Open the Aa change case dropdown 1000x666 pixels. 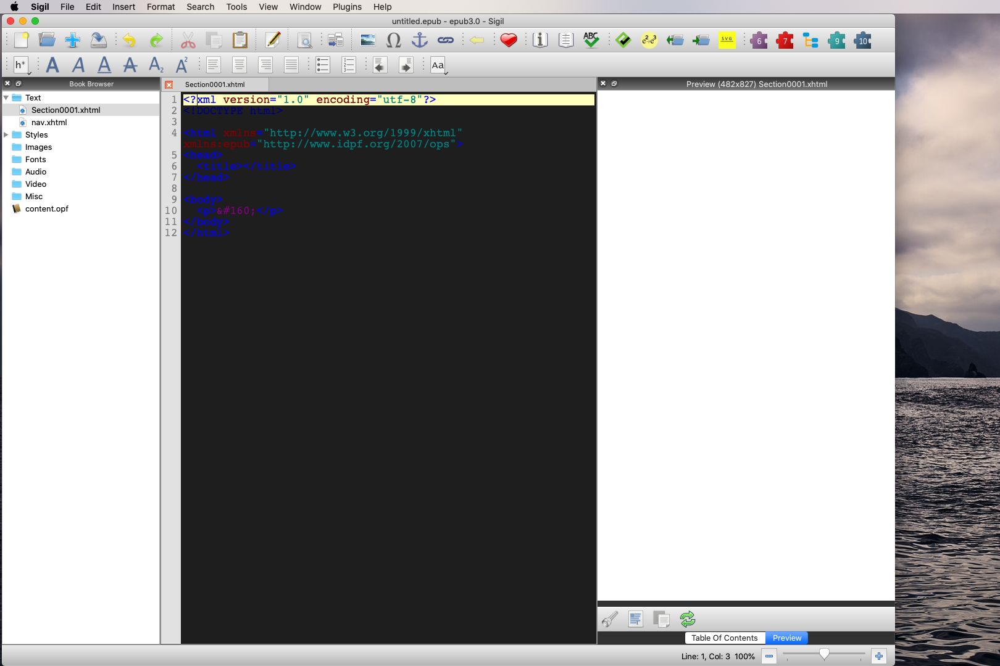pos(438,65)
